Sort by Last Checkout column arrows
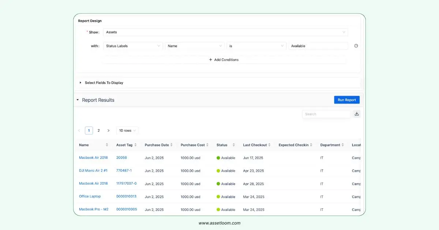 [269, 145]
